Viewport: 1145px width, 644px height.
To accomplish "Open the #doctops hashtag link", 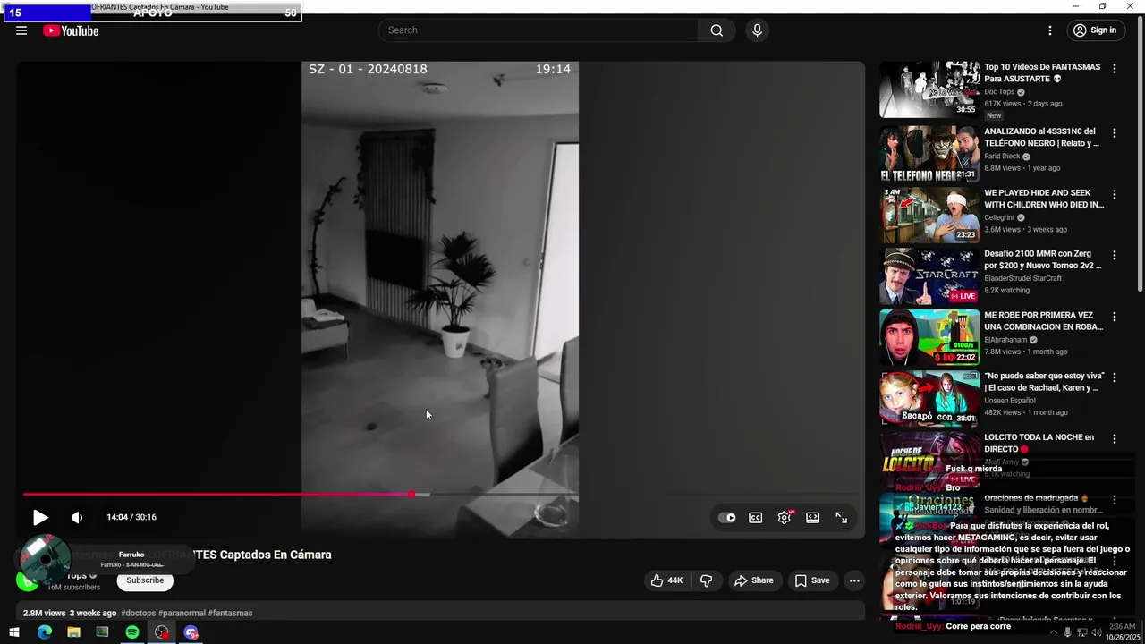I will (138, 614).
